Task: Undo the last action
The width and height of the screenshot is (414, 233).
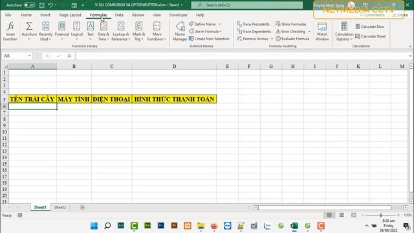Action: coord(50,5)
